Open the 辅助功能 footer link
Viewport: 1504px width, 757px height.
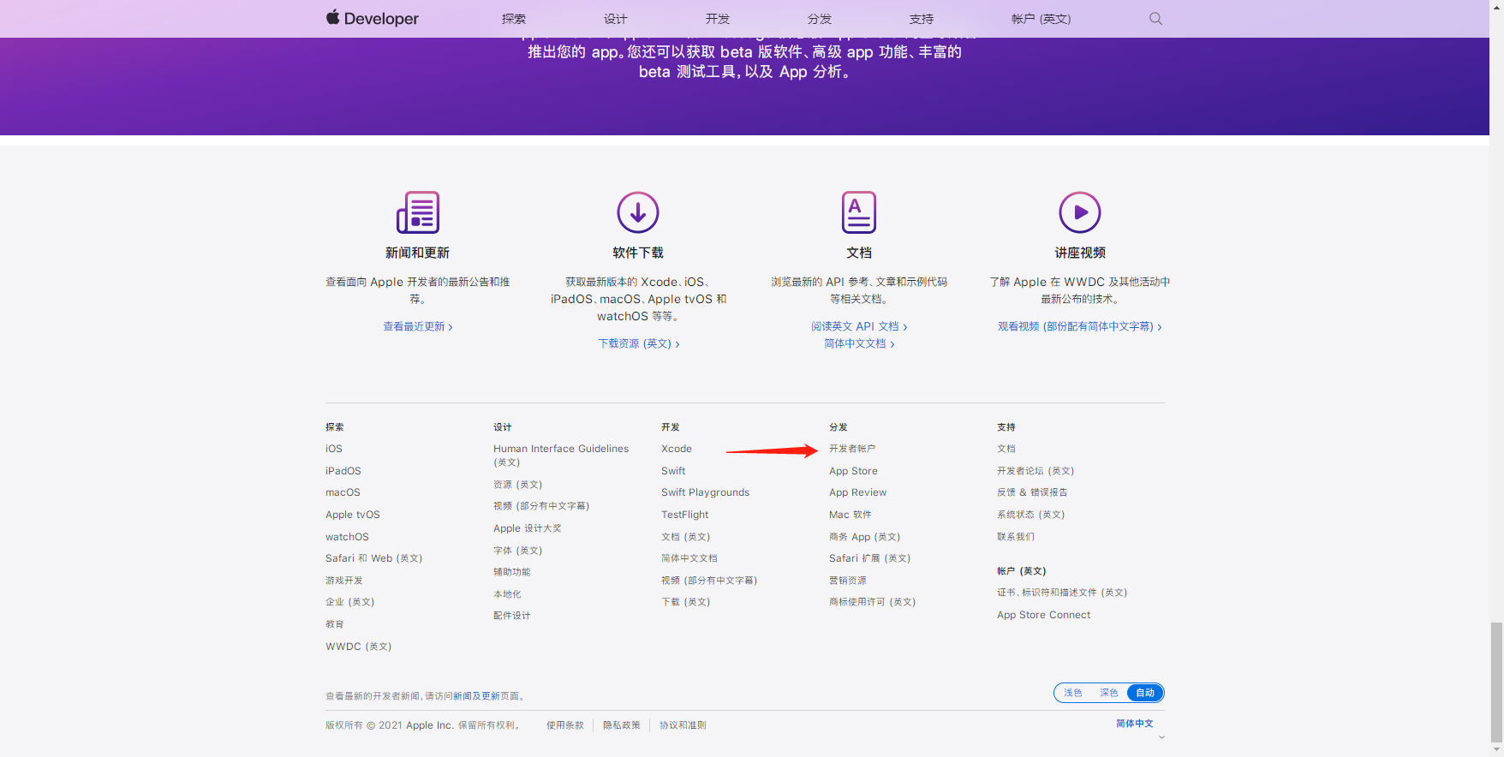coord(512,572)
